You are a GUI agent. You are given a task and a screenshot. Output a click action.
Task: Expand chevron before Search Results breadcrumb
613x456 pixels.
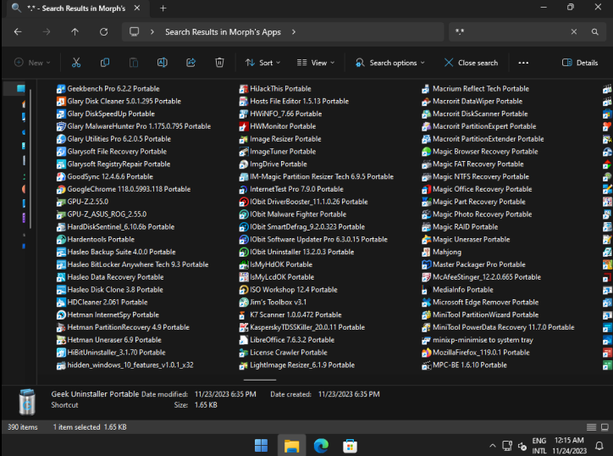(x=152, y=31)
